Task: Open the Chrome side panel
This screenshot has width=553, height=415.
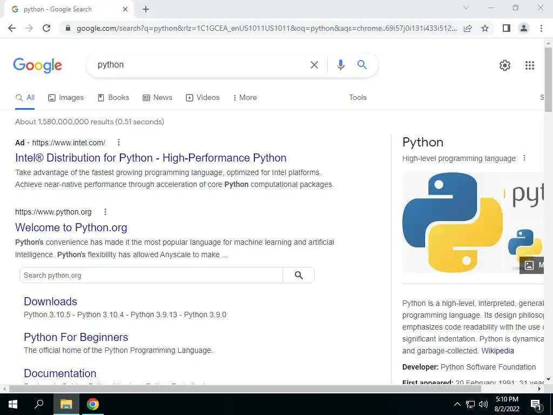Action: (x=507, y=28)
